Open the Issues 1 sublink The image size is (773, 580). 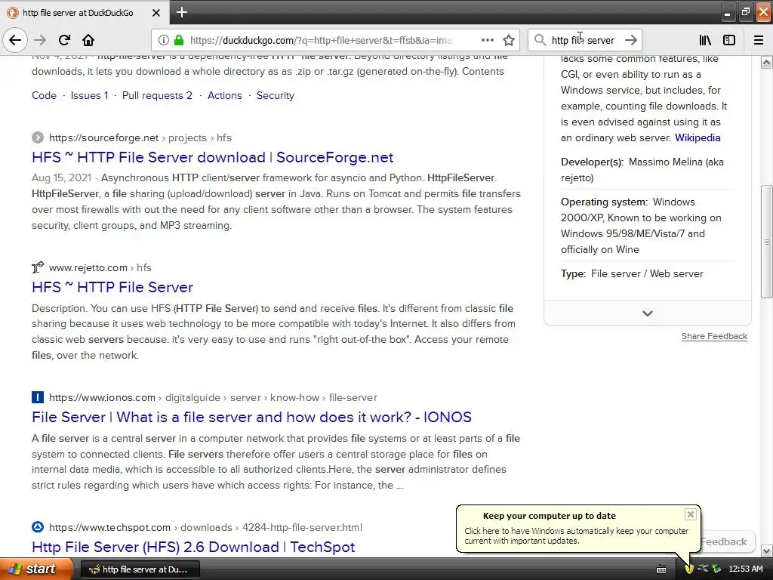(x=89, y=95)
